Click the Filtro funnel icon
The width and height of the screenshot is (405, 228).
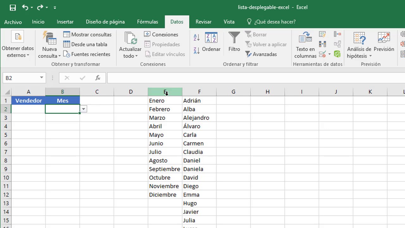click(x=234, y=38)
